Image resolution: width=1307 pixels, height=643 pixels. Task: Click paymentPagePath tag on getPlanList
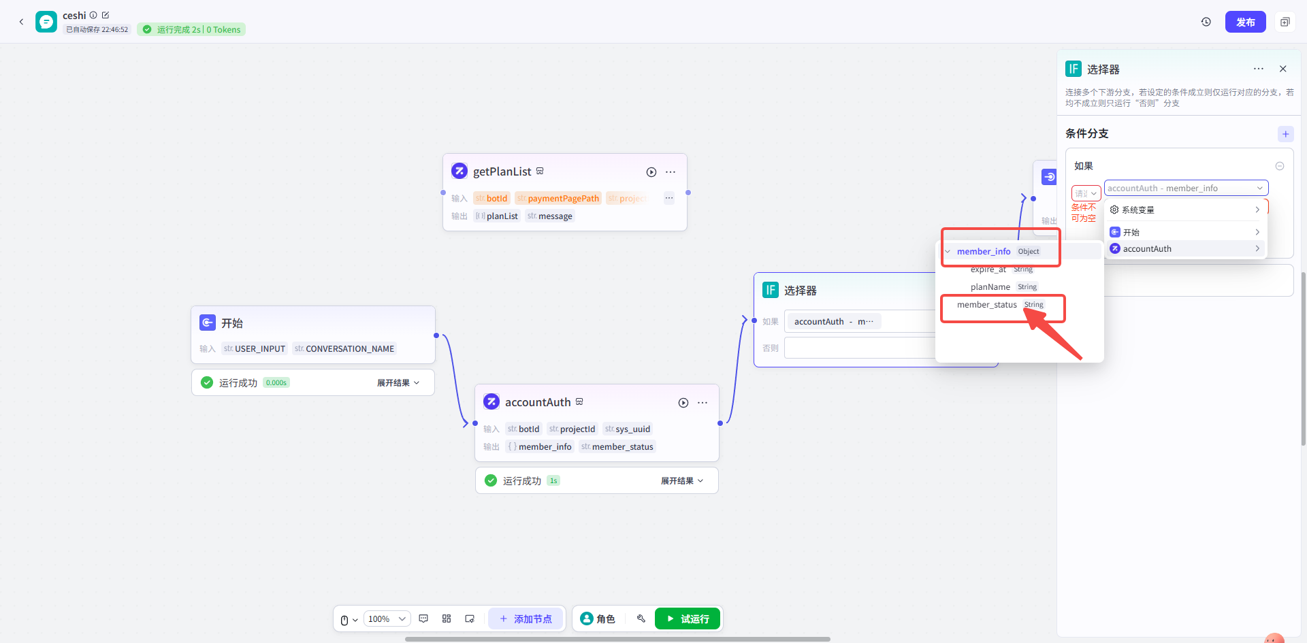558,198
